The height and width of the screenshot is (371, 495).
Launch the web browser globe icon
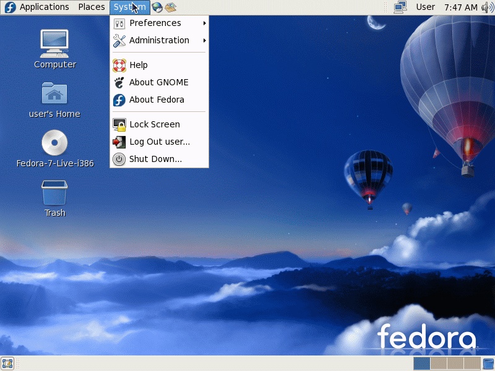157,7
